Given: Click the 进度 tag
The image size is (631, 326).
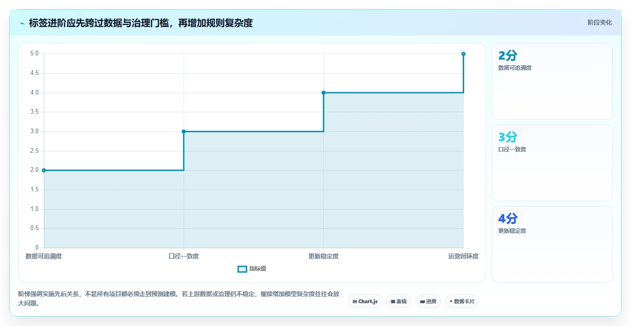Looking at the screenshot, I should click(428, 301).
